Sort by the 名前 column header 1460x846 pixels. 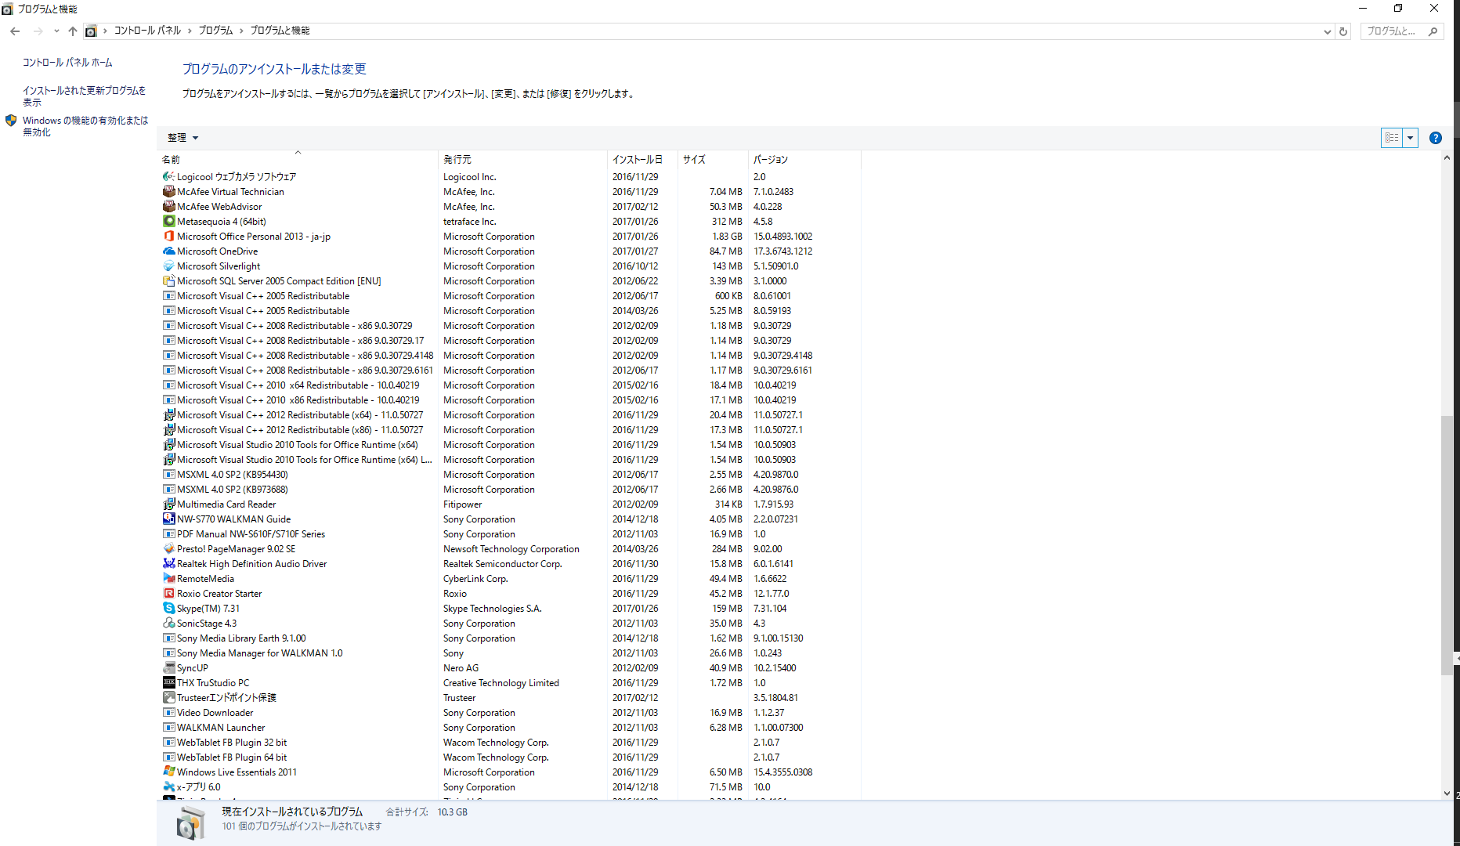(298, 160)
